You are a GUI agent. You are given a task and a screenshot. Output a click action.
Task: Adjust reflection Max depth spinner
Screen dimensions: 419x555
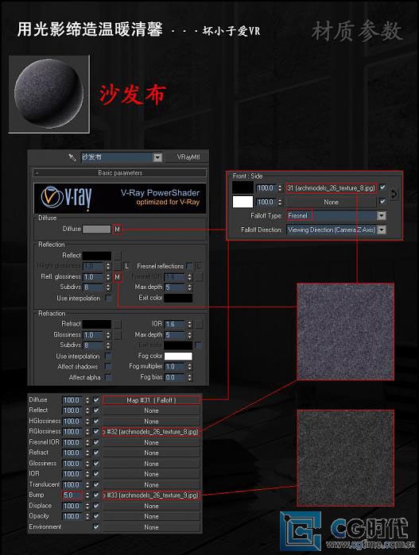coord(190,287)
